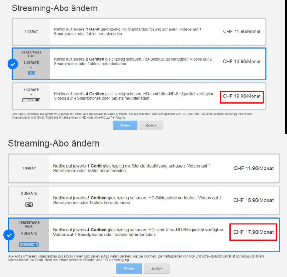Image resolution: width=287 pixels, height=277 pixels.
Task: Click the CHF 15.90/Monat price label
Action: point(253,200)
